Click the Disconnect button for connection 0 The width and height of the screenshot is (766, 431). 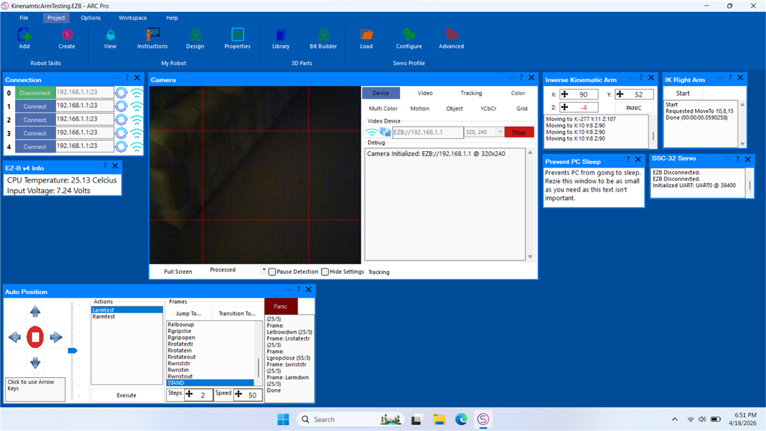pos(34,93)
